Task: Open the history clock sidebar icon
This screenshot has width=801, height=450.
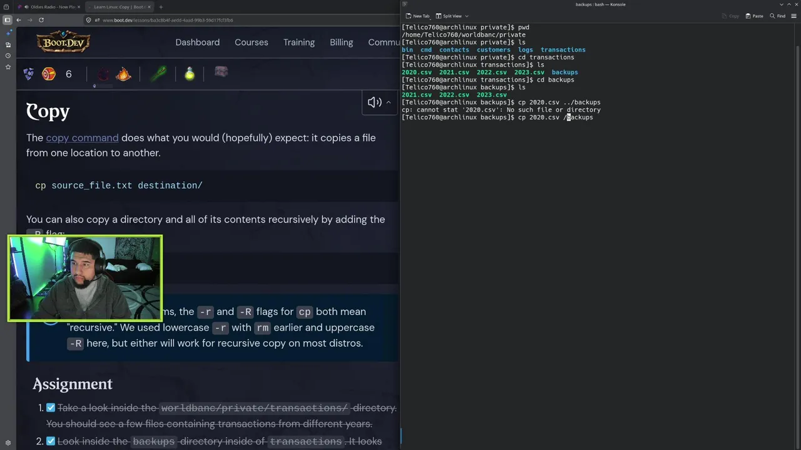Action: [x=8, y=56]
